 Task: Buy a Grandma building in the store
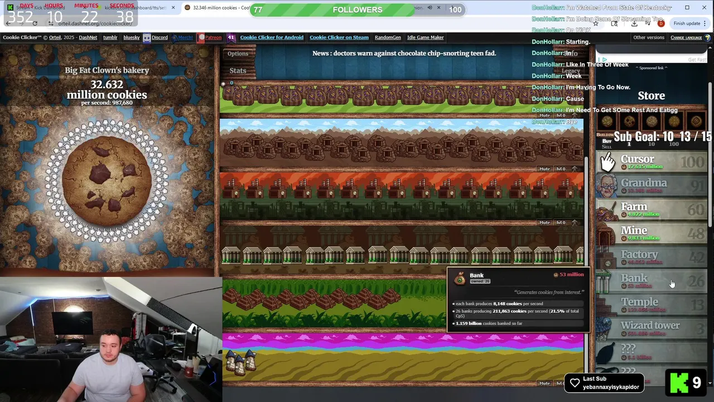click(652, 186)
